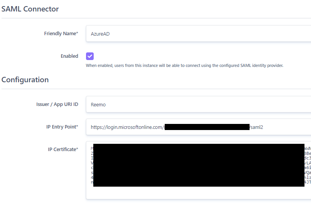Click the redacted block covering the certificate
This screenshot has width=311, height=205.
pyautogui.click(x=199, y=165)
